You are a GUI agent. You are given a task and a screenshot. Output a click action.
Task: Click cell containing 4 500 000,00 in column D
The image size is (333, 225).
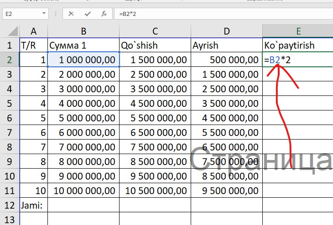[227, 118]
